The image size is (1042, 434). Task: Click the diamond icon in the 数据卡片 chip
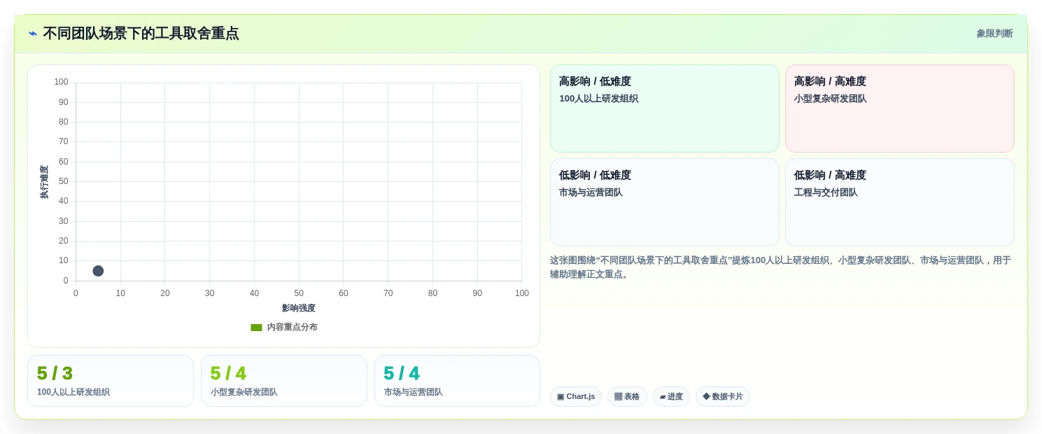tap(706, 396)
